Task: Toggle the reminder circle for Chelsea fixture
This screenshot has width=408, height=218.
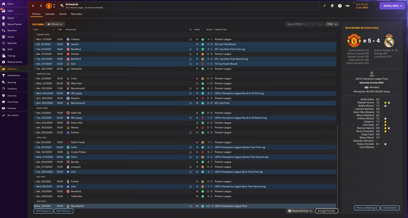Action: click(x=35, y=39)
